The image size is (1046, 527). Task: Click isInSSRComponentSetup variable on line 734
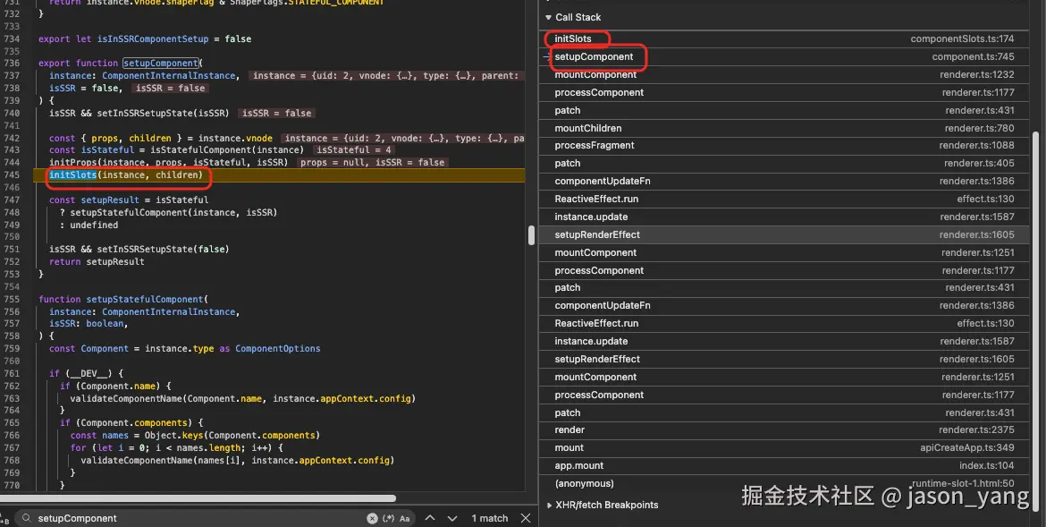[x=153, y=38]
